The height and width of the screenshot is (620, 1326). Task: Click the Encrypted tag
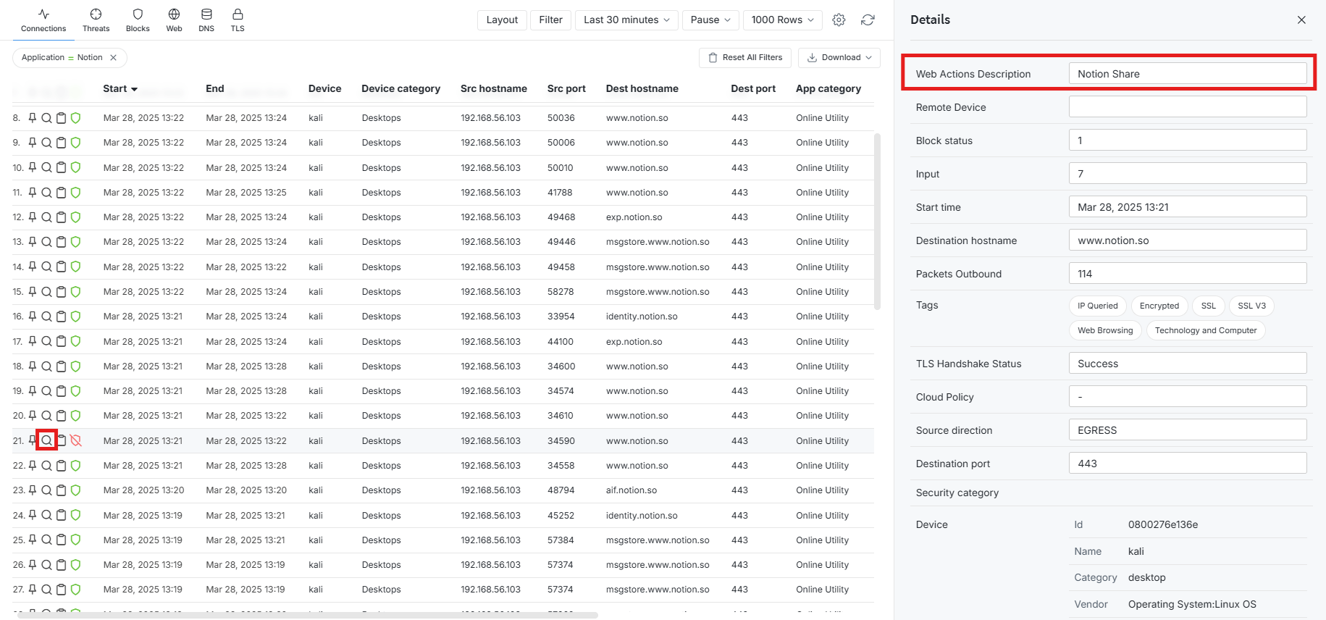click(1159, 306)
